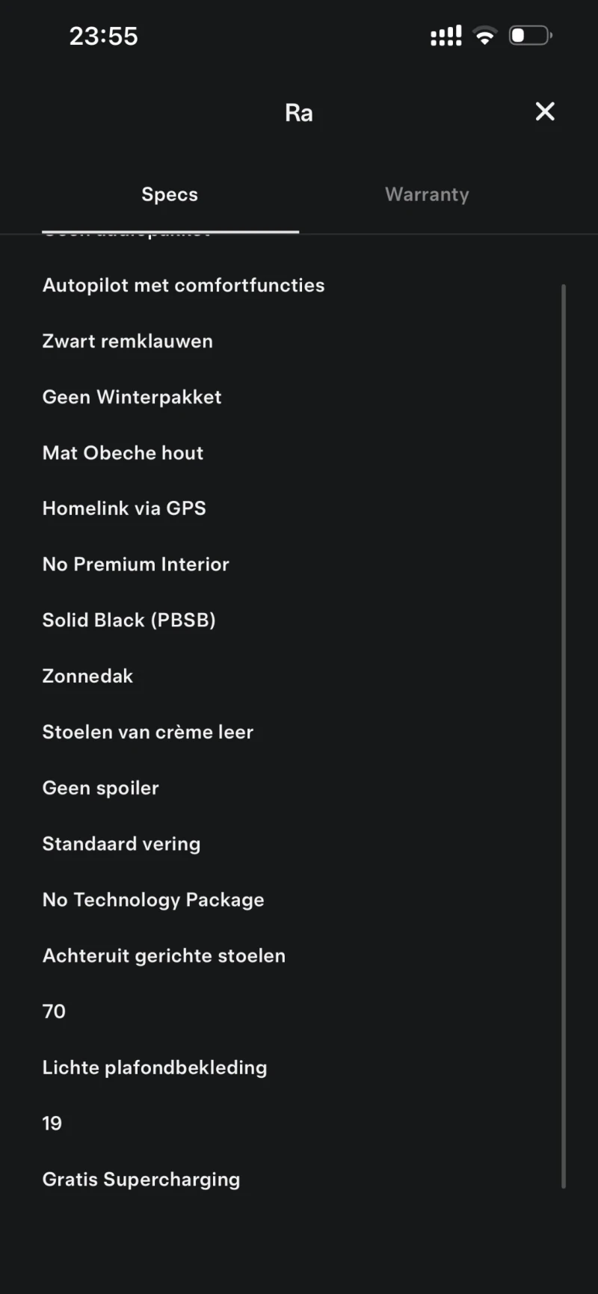The height and width of the screenshot is (1294, 598).
Task: Tap the 'Mat Obeche hout' entry
Action: [x=123, y=452]
